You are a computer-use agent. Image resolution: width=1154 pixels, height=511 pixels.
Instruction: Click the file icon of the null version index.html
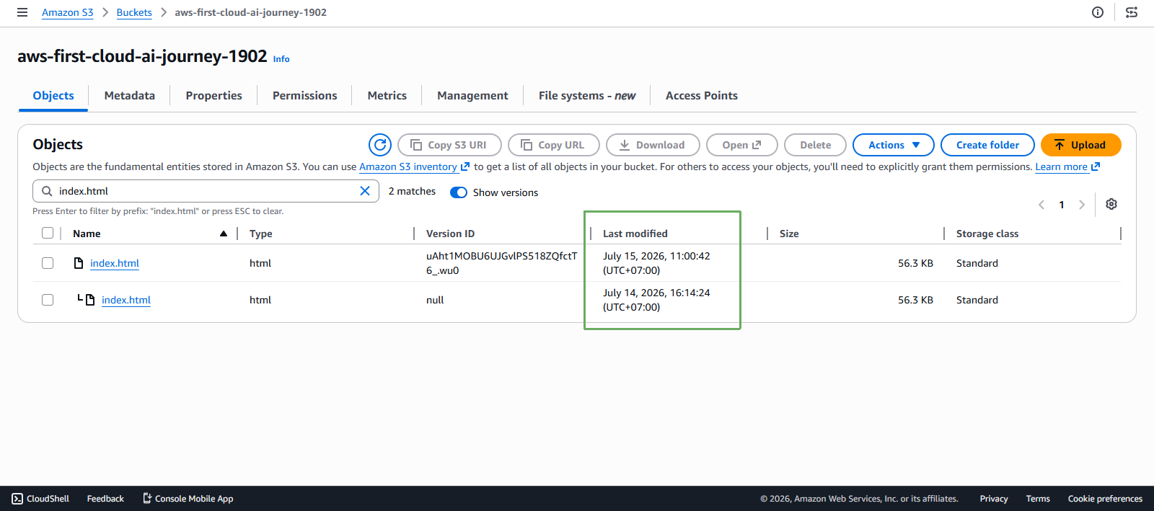(90, 300)
